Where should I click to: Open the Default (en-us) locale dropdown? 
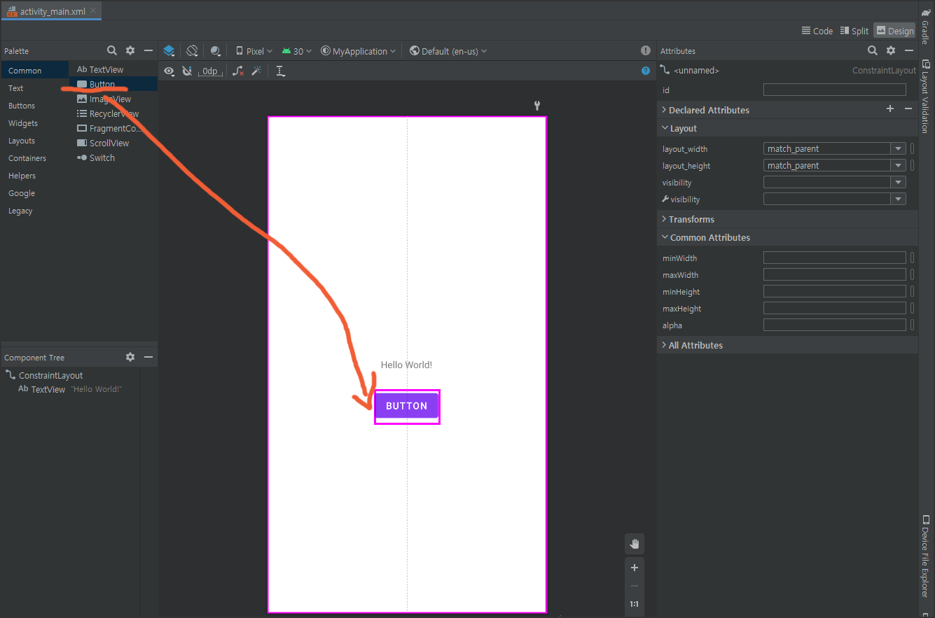(448, 51)
